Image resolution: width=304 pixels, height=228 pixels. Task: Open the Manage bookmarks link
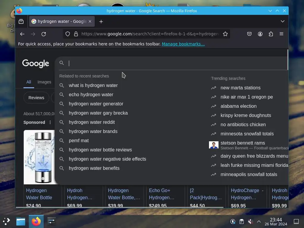click(x=183, y=44)
